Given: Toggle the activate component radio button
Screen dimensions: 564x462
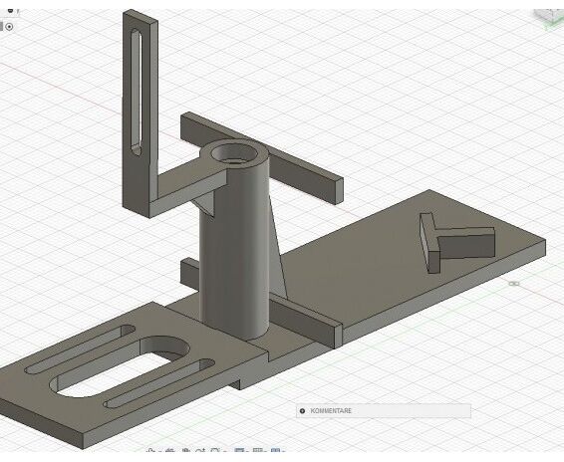Looking at the screenshot, I should click(x=9, y=27).
